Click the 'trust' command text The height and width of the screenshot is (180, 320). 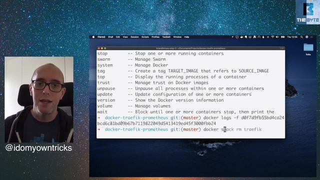pos(103,82)
